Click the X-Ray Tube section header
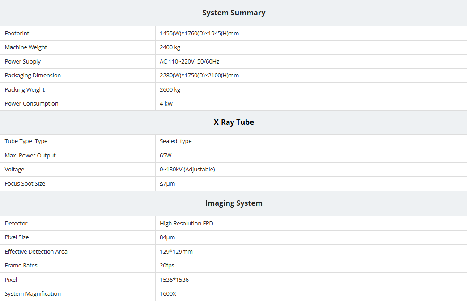Screen dimensions: 467x301 click(233, 123)
